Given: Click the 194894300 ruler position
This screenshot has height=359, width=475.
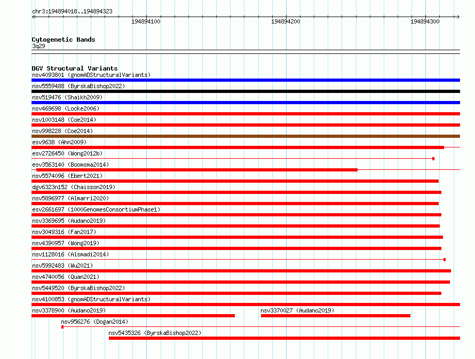Looking at the screenshot, I should pyautogui.click(x=425, y=21).
